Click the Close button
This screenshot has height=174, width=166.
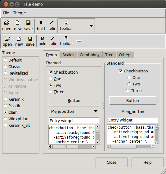pyautogui.click(x=112, y=162)
